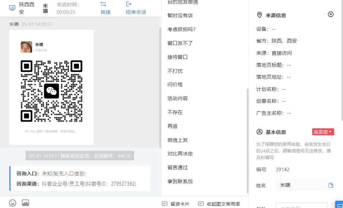This screenshot has width=343, height=208.
Task: Click the 姓名 input field containing 米噢
Action: 301,185
